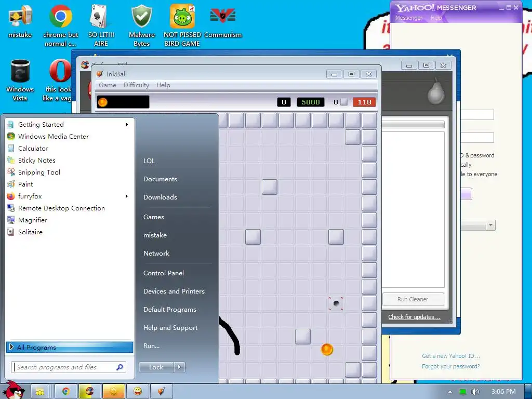Open Devices and Printers from Start menu

tap(174, 291)
